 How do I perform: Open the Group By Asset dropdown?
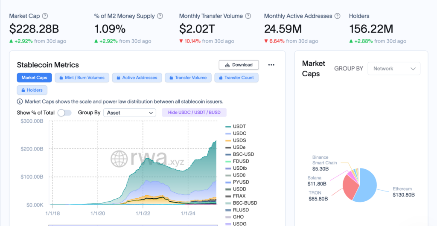coord(130,113)
